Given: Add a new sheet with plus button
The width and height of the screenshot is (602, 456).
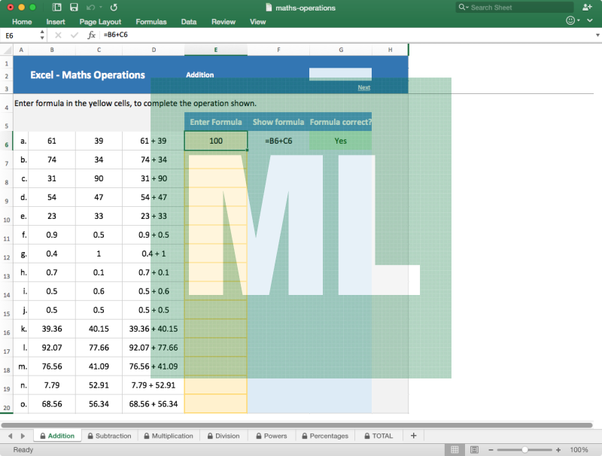Looking at the screenshot, I should tap(413, 436).
